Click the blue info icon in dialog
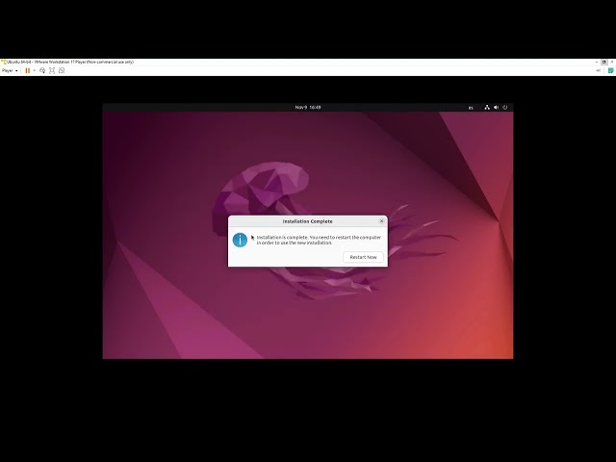The image size is (616, 462). (x=240, y=240)
